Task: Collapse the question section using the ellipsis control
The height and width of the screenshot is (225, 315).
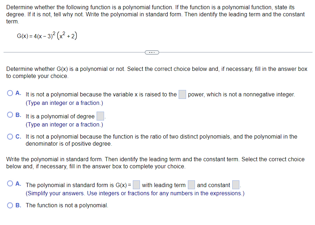Action: tap(152, 52)
